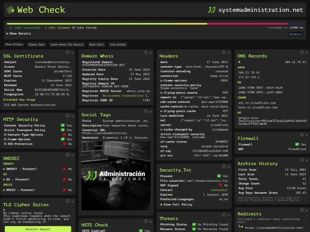Click X-Content-Type-Options red cross
The image size is (310, 232).
pyautogui.click(x=64, y=135)
